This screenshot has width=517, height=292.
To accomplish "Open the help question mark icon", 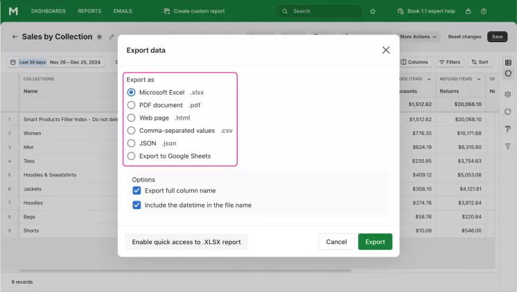I will [x=483, y=11].
